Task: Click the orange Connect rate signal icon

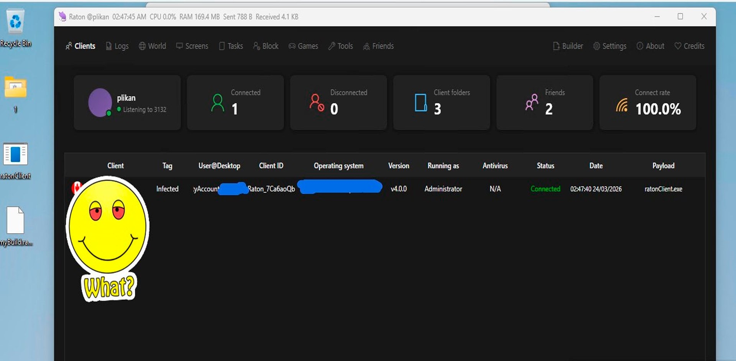Action: pyautogui.click(x=622, y=105)
